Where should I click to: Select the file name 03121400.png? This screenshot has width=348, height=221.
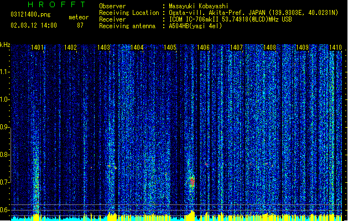point(30,15)
